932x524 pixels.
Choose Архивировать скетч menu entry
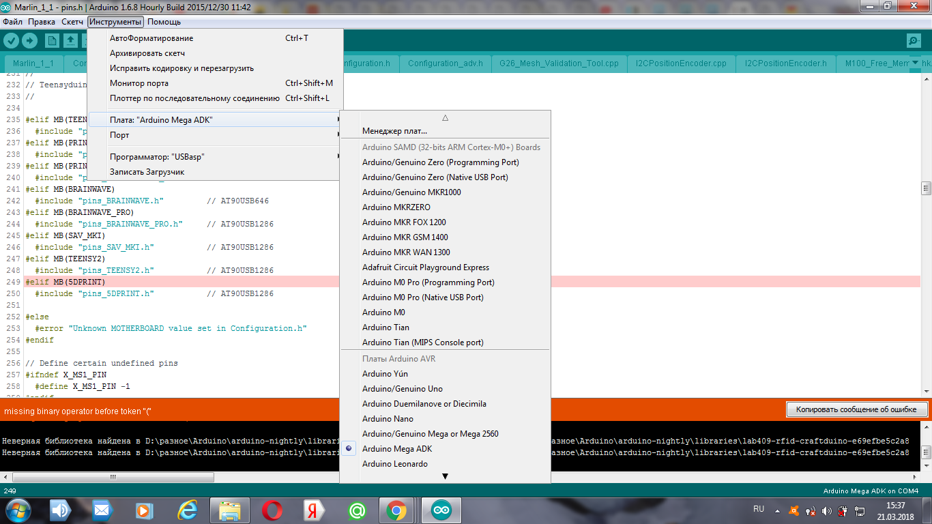coord(215,53)
